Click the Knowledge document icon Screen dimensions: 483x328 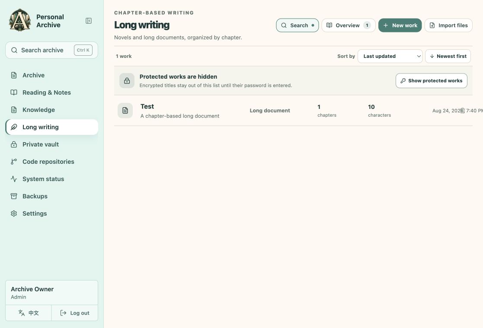point(14,110)
